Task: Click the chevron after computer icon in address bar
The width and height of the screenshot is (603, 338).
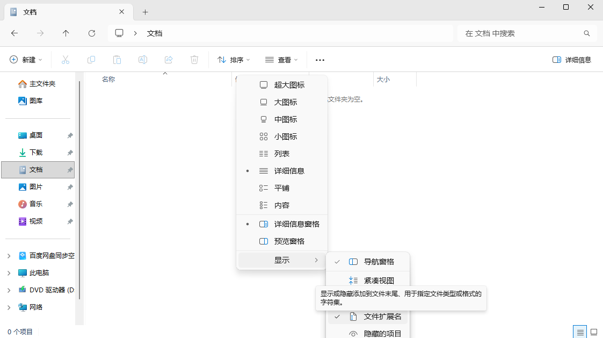Action: point(135,33)
